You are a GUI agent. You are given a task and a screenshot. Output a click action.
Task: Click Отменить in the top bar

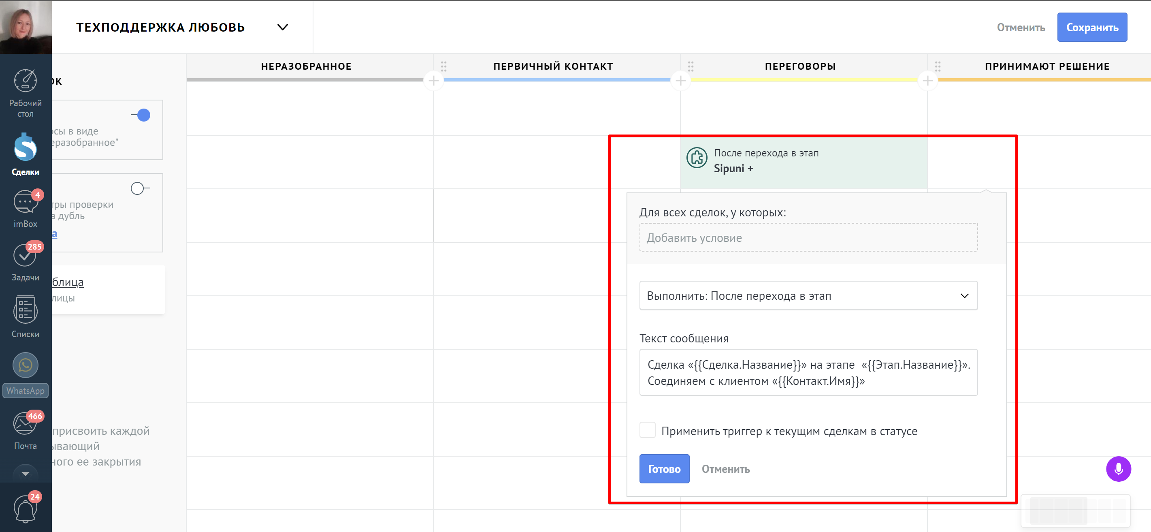point(1021,27)
